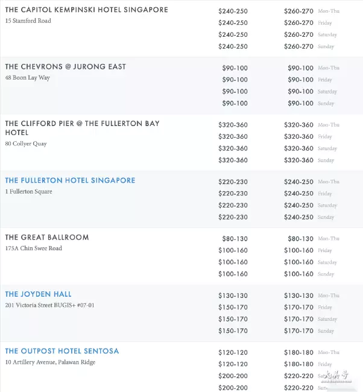
Task: Select The Great Ballroom venue name
Action: tap(47, 237)
